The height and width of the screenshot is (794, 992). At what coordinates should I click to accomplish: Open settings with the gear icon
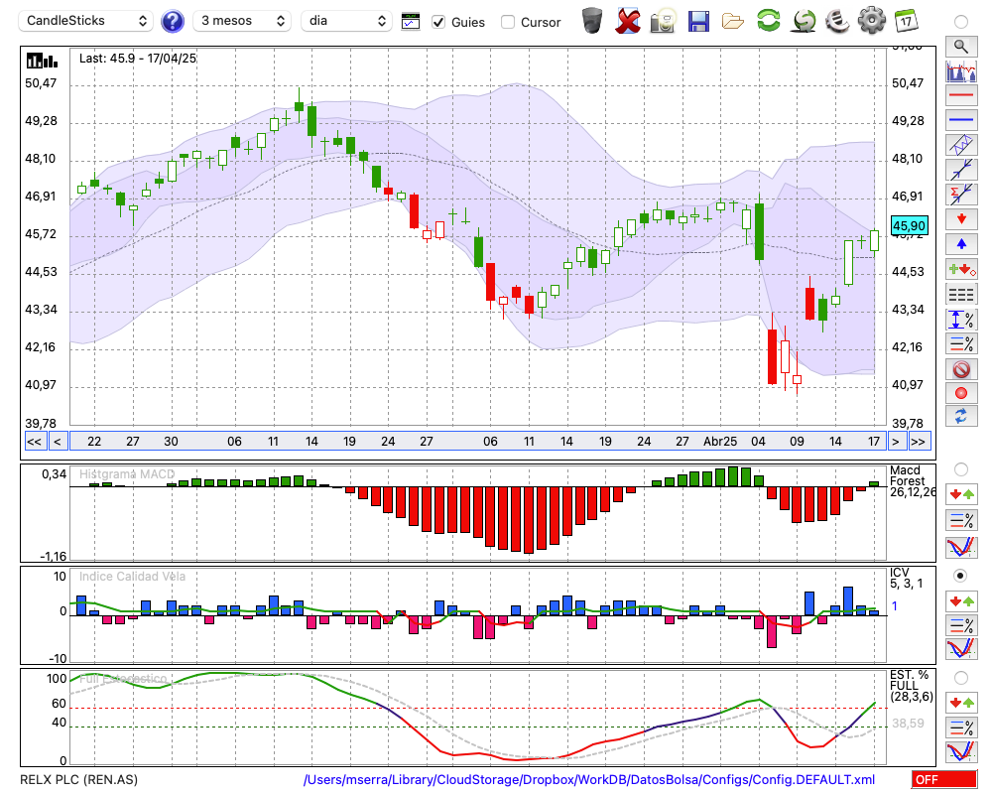coord(872,21)
